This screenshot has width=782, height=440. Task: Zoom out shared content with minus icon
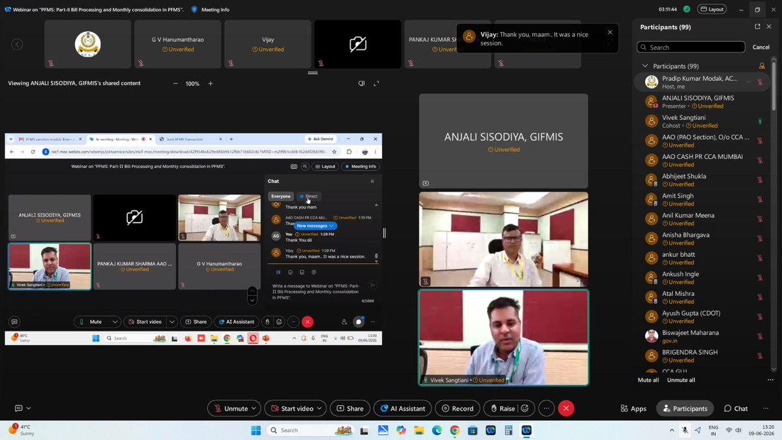[175, 83]
